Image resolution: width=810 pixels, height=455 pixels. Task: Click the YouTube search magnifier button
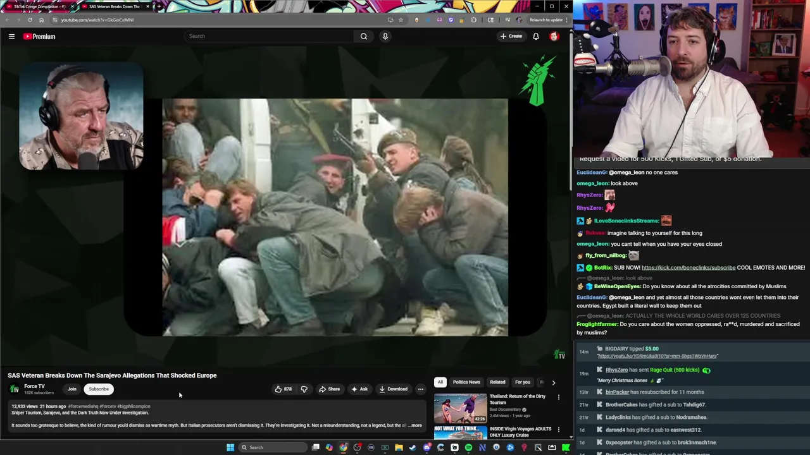(x=363, y=36)
